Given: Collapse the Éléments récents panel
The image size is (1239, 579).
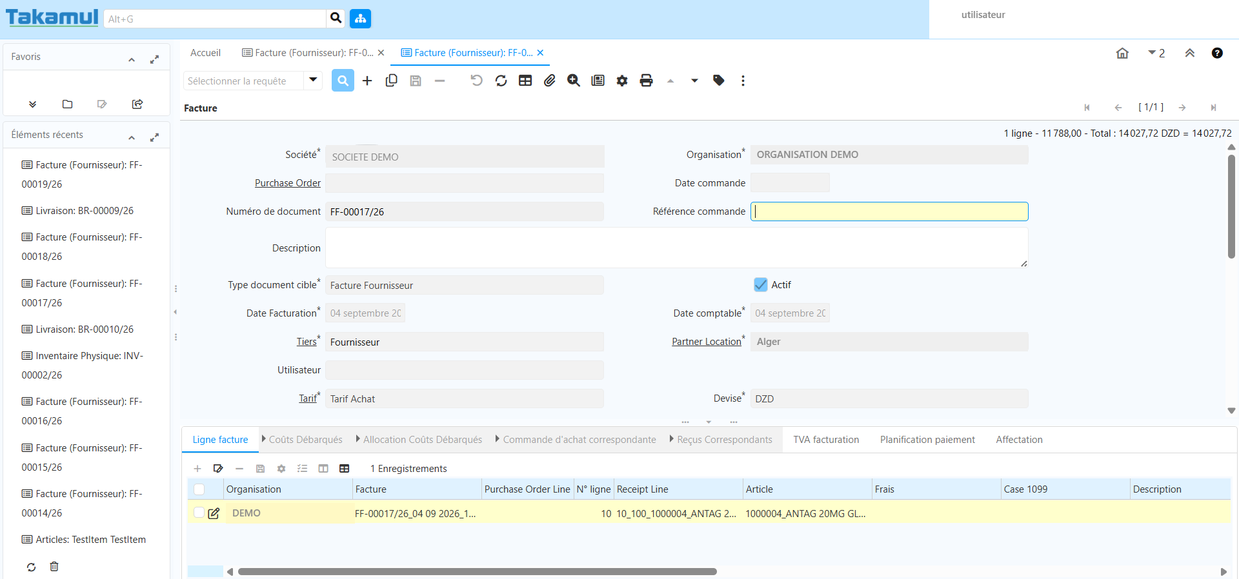Looking at the screenshot, I should [x=132, y=137].
